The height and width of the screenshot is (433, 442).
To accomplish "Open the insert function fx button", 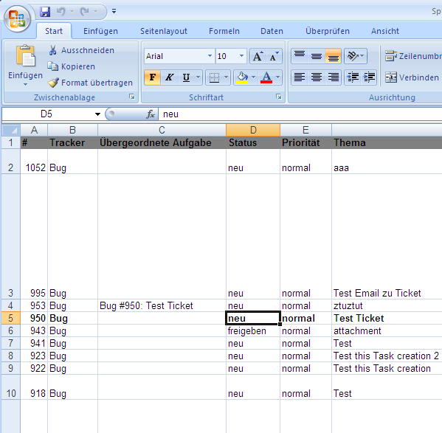I will pyautogui.click(x=151, y=114).
